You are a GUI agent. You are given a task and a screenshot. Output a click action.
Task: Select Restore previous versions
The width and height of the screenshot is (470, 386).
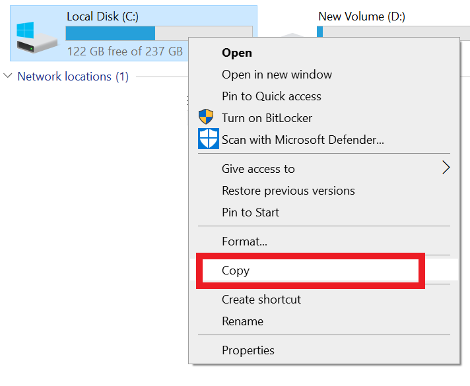pyautogui.click(x=288, y=191)
